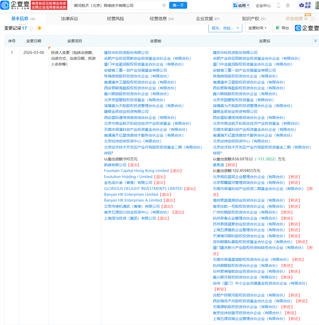The height and width of the screenshot is (325, 319).
Task: Open the 变更时间 filter dropdown
Action: coord(257,28)
